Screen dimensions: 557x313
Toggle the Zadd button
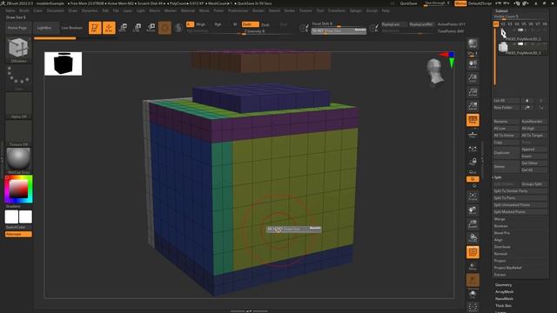coord(250,24)
